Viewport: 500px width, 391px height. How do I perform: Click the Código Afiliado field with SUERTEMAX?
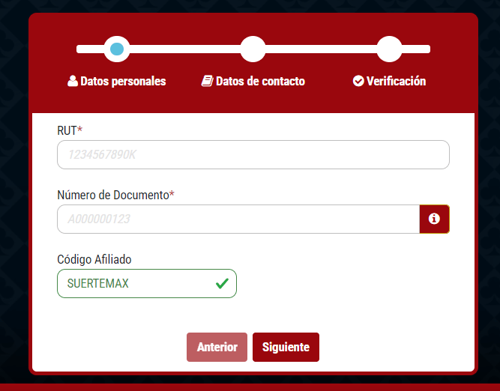[x=147, y=283]
